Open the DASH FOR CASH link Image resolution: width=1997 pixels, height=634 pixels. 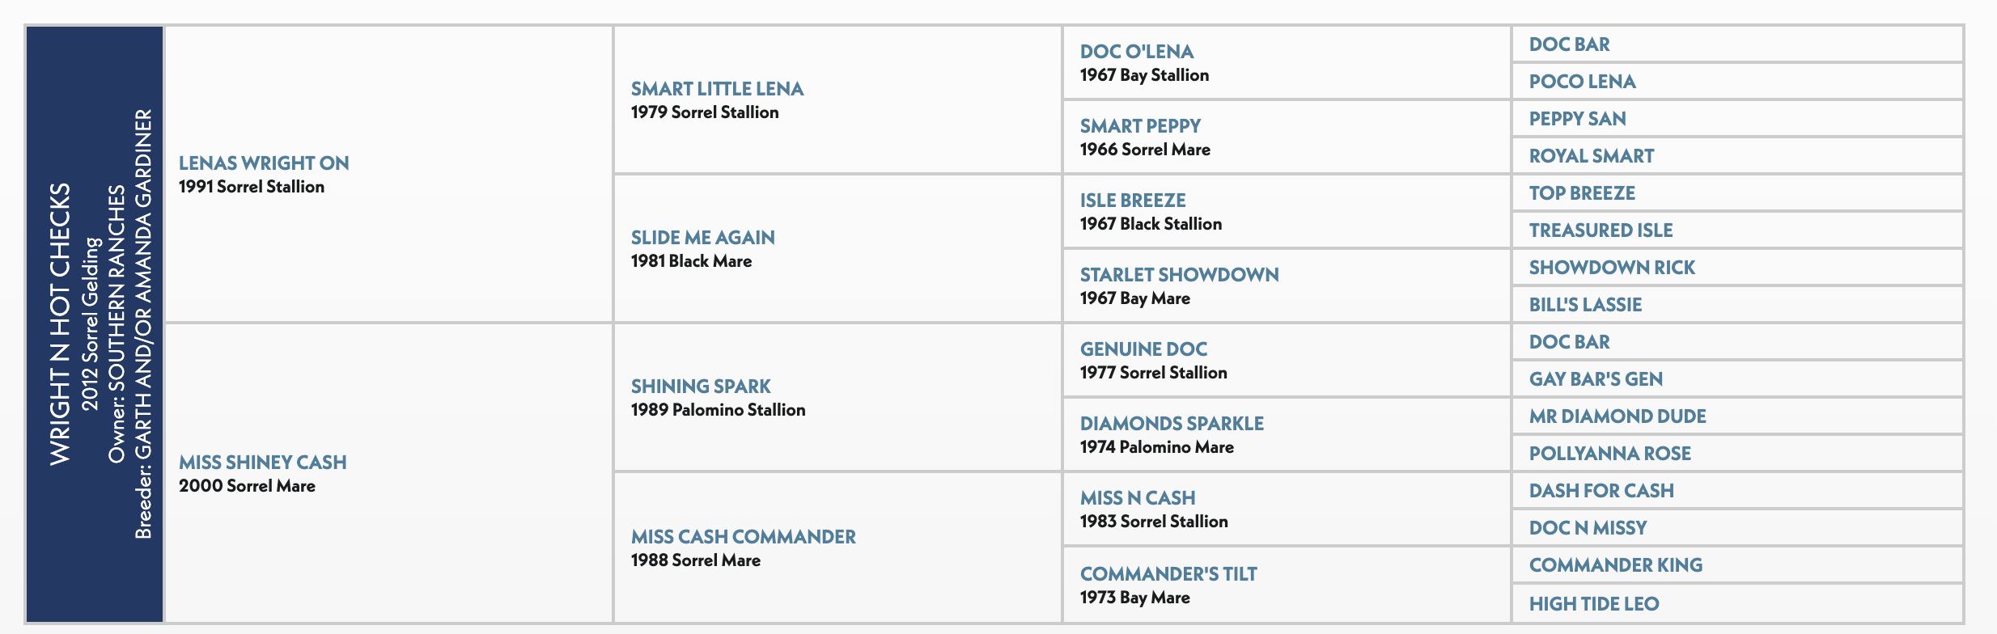[x=1601, y=491]
